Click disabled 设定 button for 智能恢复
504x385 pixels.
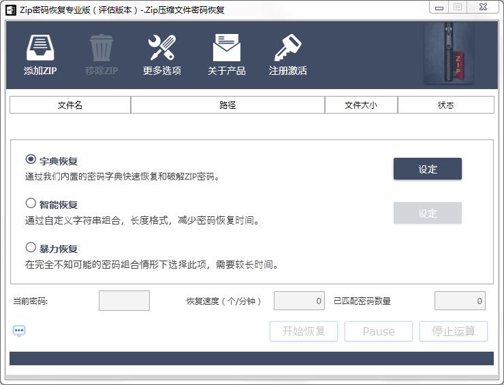tap(428, 213)
